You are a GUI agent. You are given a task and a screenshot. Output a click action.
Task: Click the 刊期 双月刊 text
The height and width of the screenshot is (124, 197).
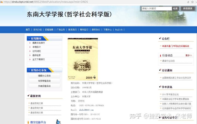[77, 101]
